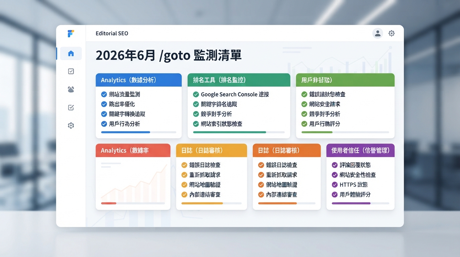This screenshot has width=460, height=257.
Task: Click the first row in blue Analytics card
Action: tap(139, 94)
